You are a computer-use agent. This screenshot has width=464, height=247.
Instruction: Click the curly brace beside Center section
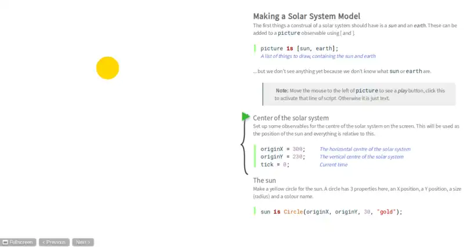click(244, 147)
